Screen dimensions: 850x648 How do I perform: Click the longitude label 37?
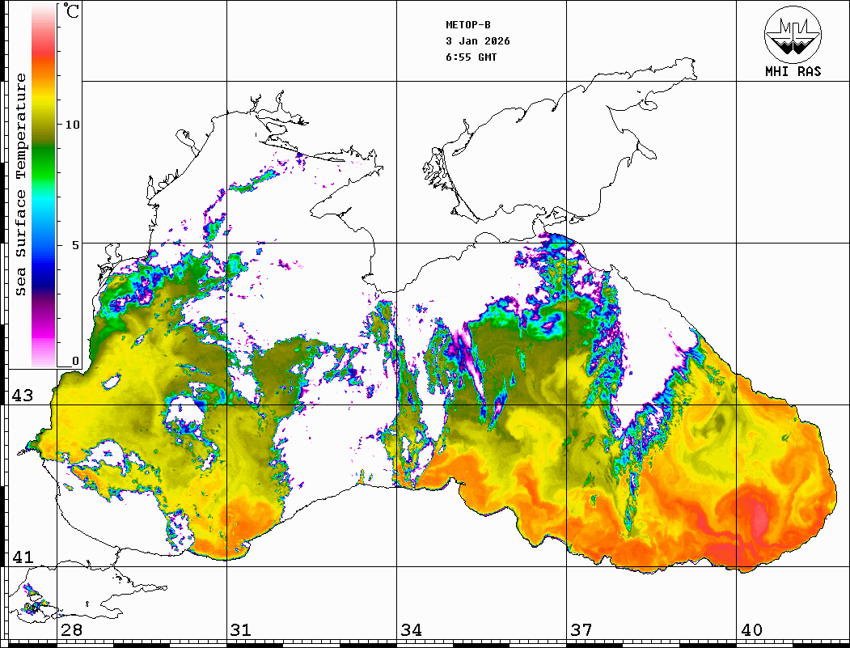pyautogui.click(x=581, y=630)
